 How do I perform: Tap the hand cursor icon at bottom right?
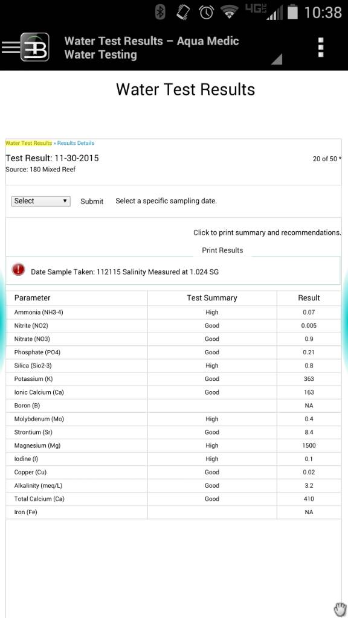340,609
